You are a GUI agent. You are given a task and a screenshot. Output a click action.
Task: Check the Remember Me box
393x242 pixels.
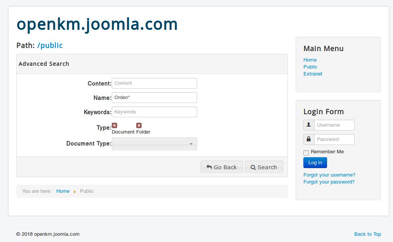[x=306, y=153]
